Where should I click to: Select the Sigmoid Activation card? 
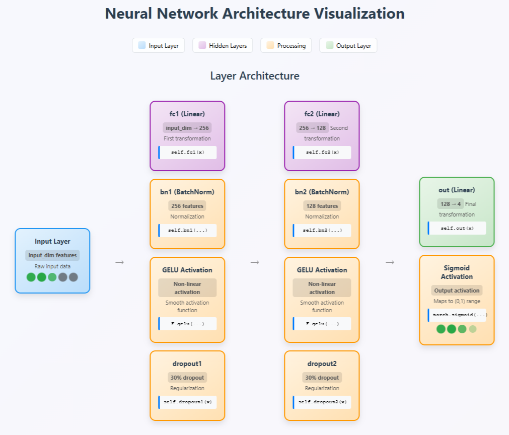tap(457, 300)
